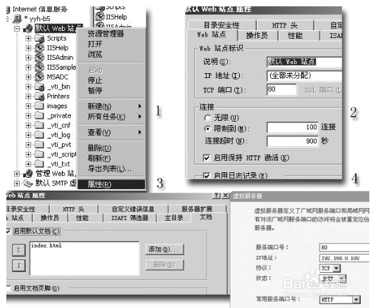Click the yyh-b5 computer icon

[18, 18]
